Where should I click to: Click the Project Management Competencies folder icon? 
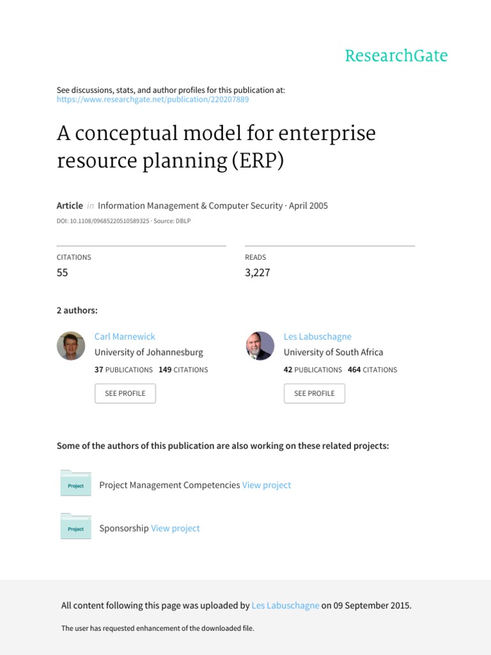pos(75,484)
